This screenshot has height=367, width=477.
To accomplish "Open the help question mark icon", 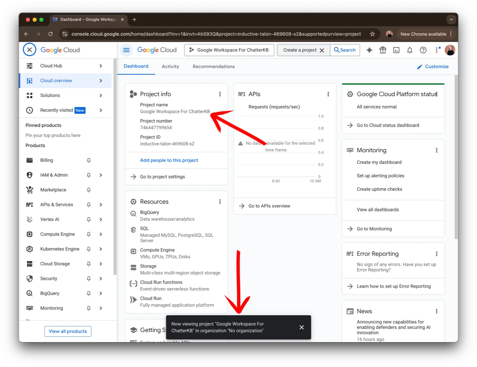I will pos(423,50).
